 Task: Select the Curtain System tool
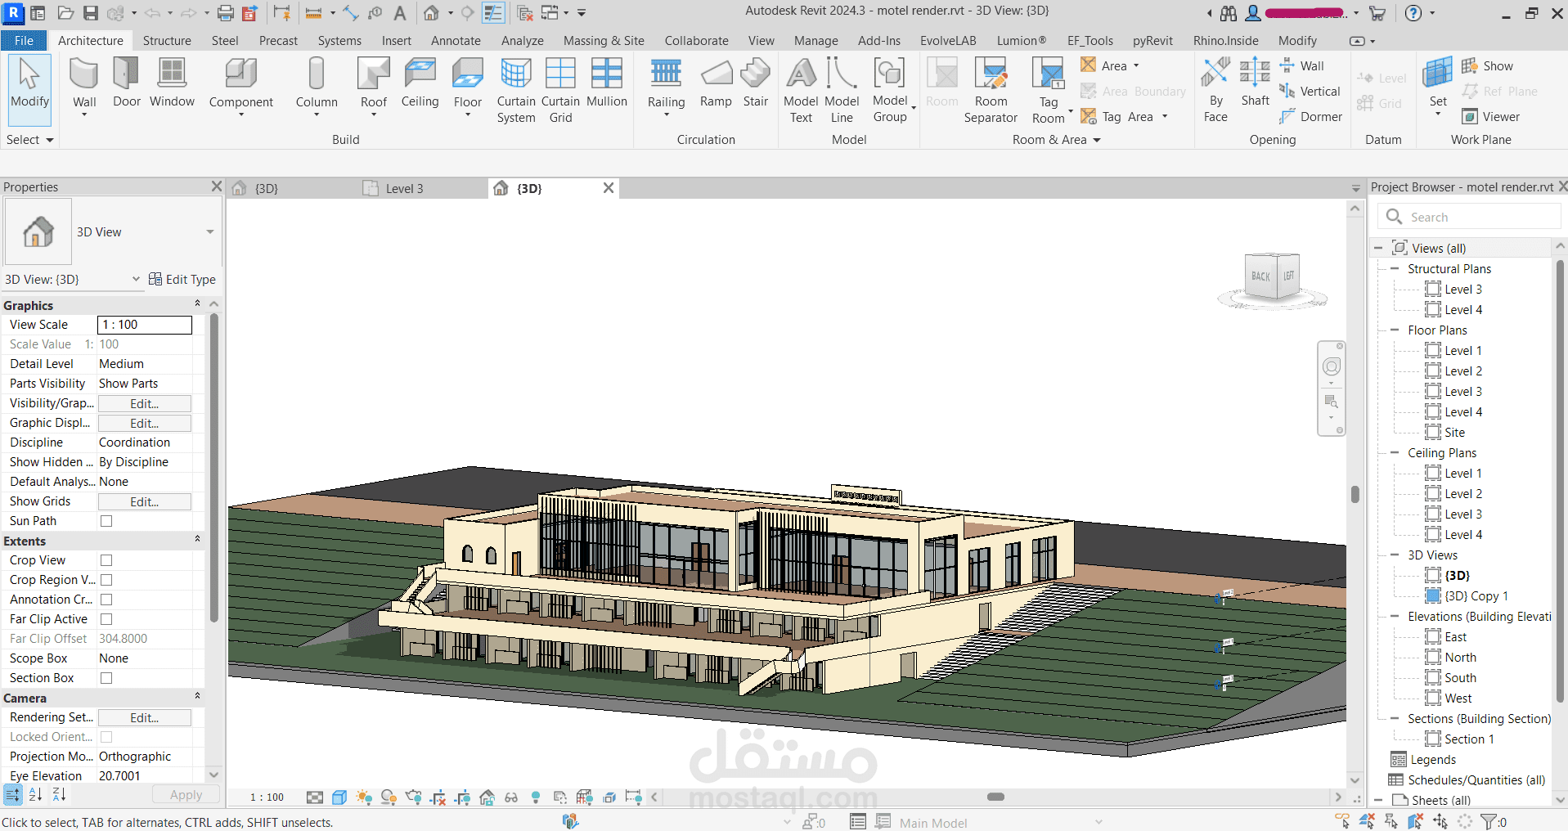(x=516, y=90)
